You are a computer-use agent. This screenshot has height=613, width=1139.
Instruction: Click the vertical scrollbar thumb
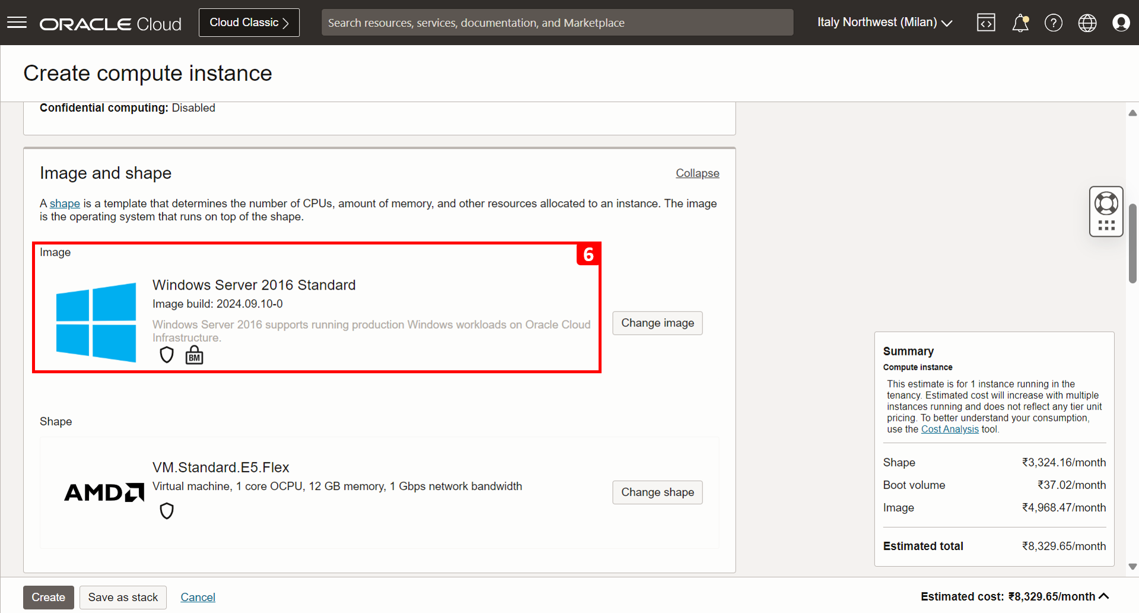[x=1132, y=244]
